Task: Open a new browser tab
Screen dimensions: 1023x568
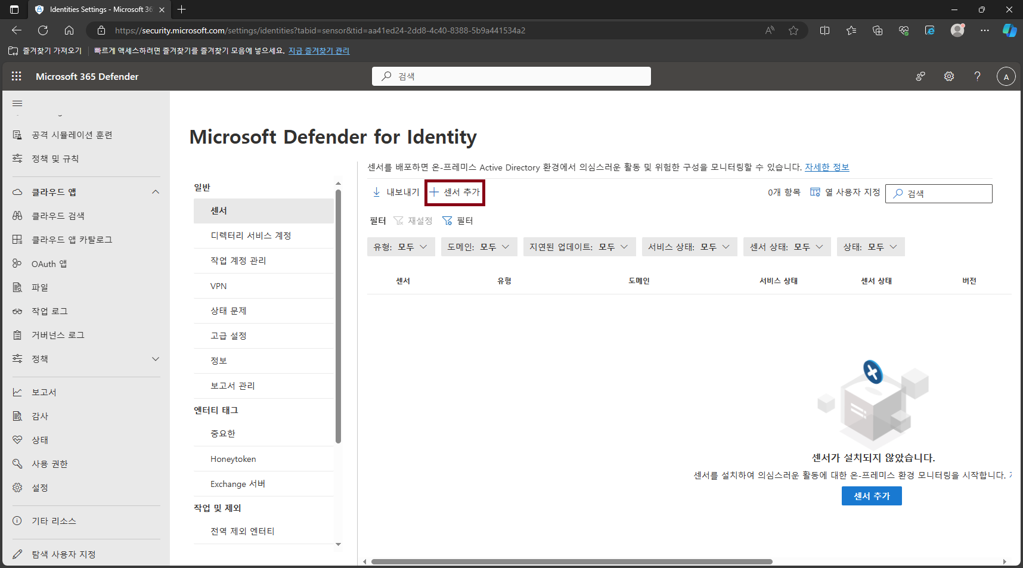Action: (x=182, y=10)
